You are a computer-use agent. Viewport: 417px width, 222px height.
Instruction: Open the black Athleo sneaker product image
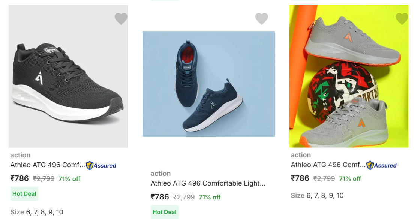pos(68,76)
